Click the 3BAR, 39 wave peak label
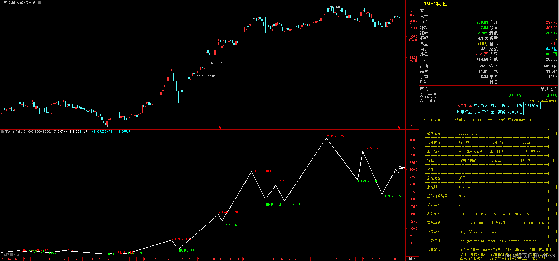The width and height of the screenshot is (559, 261). (371, 148)
